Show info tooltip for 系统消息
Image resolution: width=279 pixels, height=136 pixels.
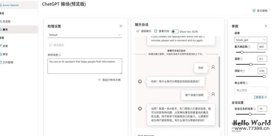60,55
